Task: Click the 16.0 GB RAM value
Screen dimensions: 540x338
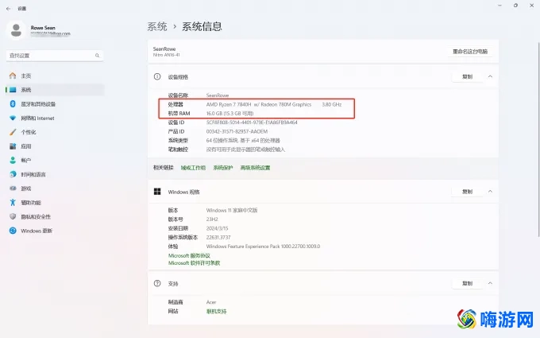Action: [229, 113]
